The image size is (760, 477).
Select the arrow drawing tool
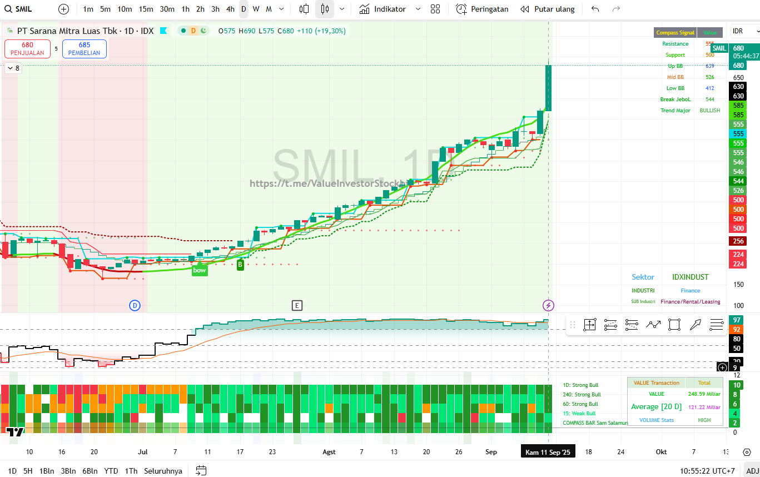tap(696, 325)
